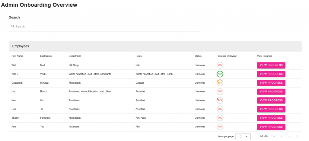
Task: View progress for Wal Mart
Action: (271, 65)
